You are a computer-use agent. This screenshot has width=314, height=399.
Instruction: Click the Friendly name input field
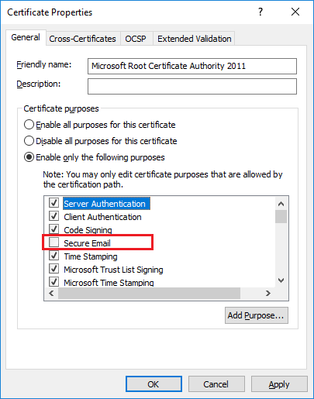pyautogui.click(x=192, y=66)
